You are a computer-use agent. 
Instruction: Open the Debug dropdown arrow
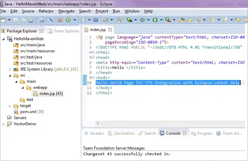tap(148, 20)
